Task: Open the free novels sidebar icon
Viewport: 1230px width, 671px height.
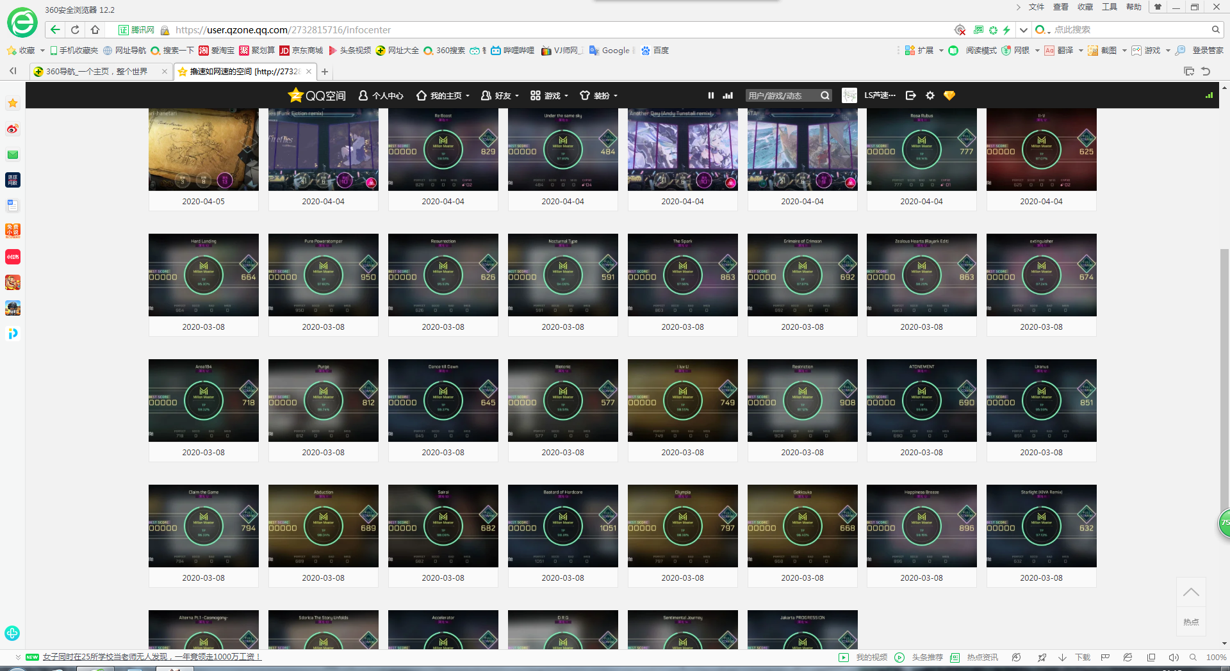Action: [x=12, y=231]
